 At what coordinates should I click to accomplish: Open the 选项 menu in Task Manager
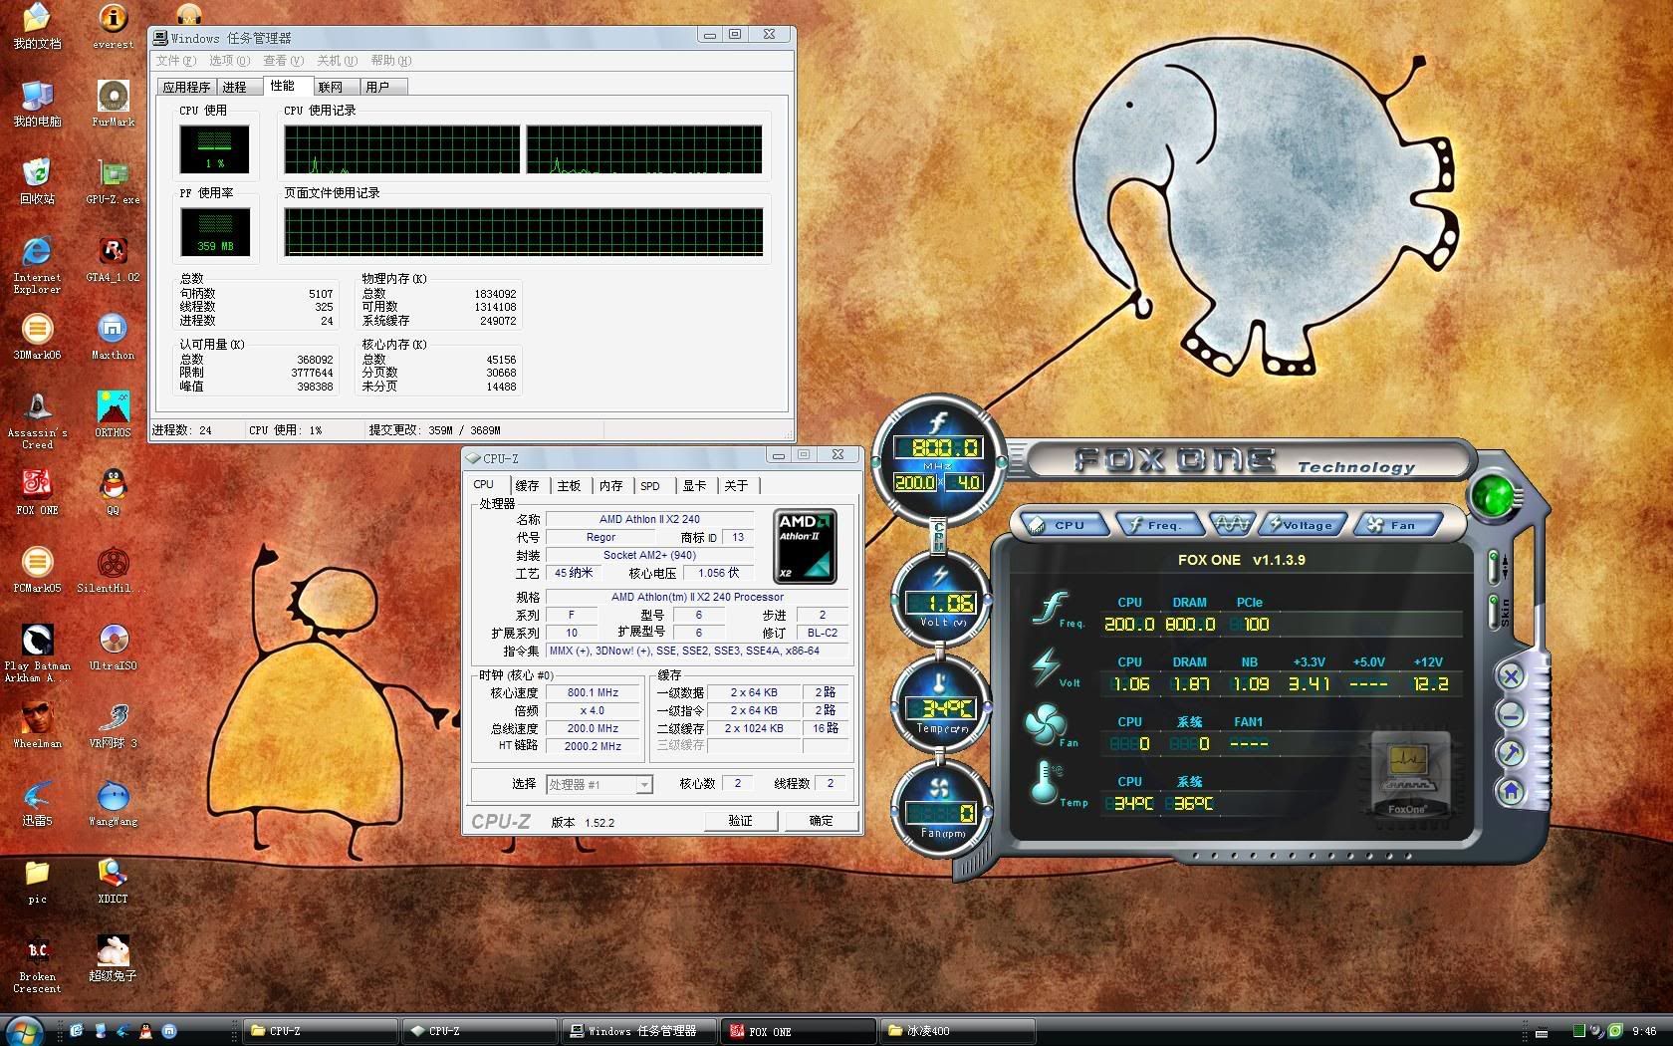tap(228, 61)
